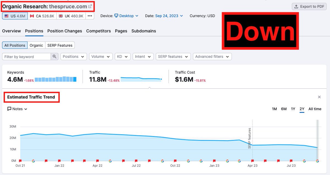Image resolution: width=330 pixels, height=175 pixels.
Task: Click the red note flag beneath the SERP features dashed line
Action: pos(252,161)
